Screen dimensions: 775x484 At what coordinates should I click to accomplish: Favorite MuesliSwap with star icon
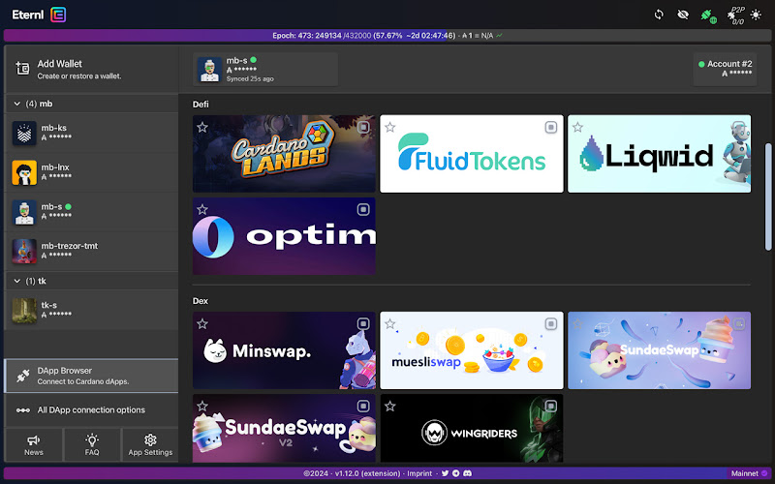pos(390,324)
